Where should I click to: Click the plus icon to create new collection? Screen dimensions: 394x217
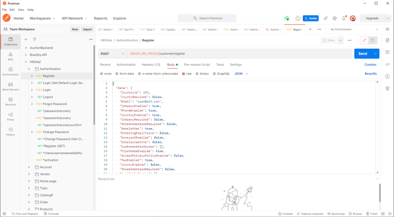pos(26,39)
